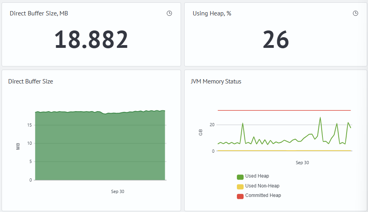The image size is (368, 212).
Task: Click Sep 30 label under JVM chart
Action: pyautogui.click(x=302, y=163)
